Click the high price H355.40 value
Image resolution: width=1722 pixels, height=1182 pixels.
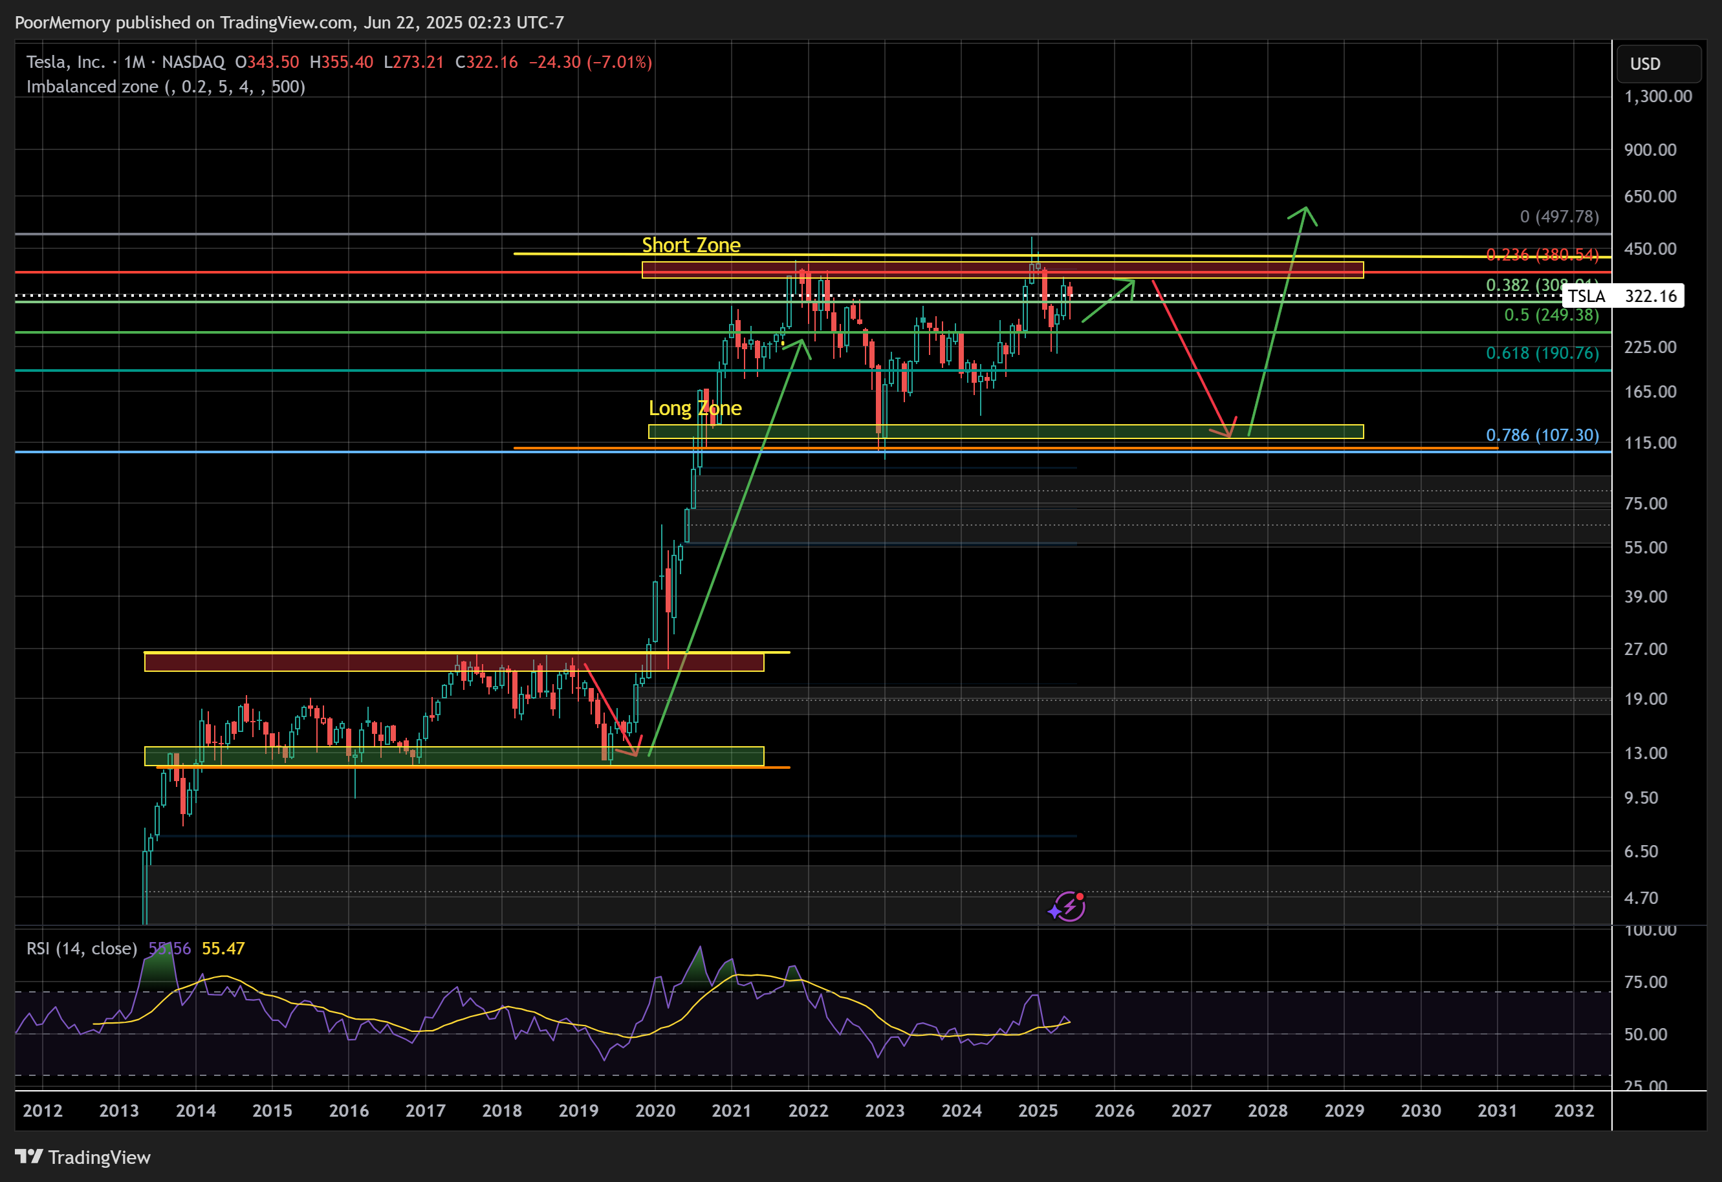(x=341, y=62)
